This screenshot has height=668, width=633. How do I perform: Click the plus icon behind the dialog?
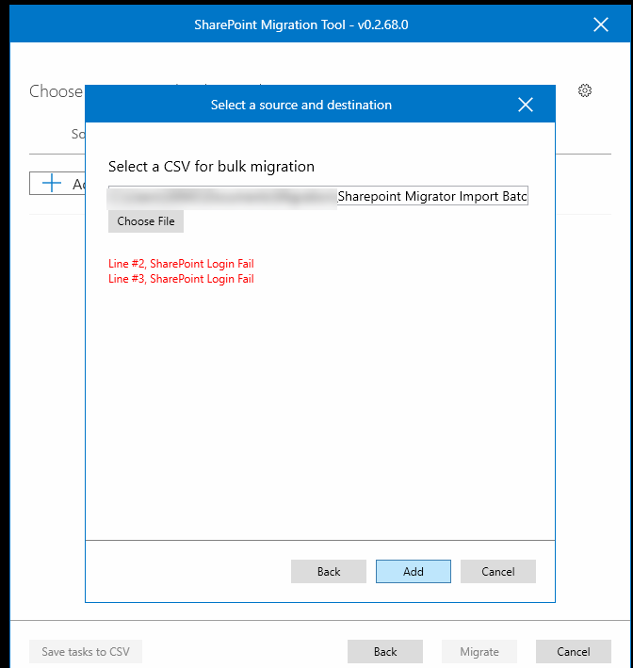coord(51,184)
